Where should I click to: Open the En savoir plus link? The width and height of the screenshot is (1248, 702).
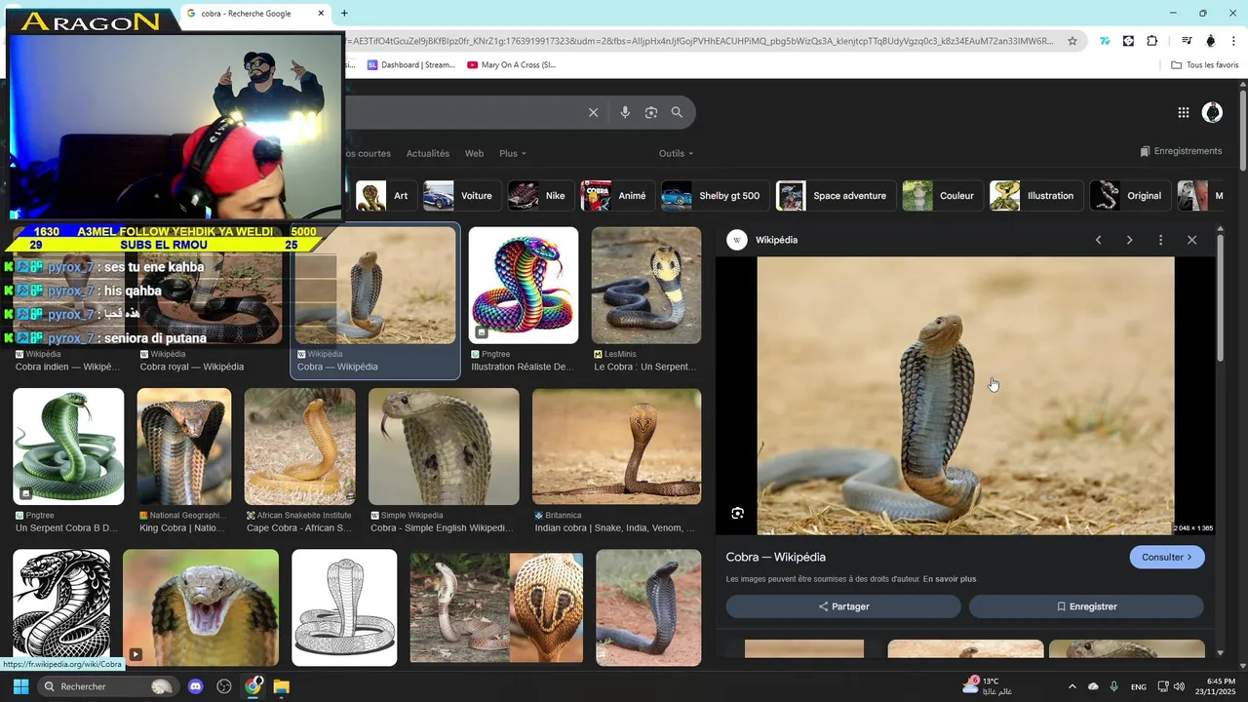point(950,579)
